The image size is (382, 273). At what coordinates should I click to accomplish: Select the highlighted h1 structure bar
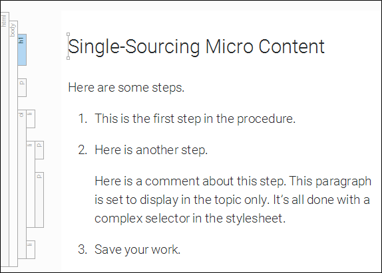[22, 50]
